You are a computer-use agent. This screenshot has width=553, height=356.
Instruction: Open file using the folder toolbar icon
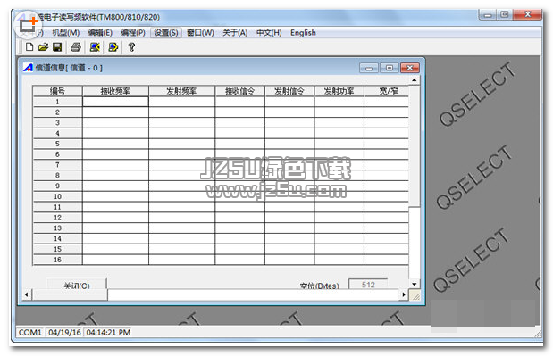click(x=43, y=46)
